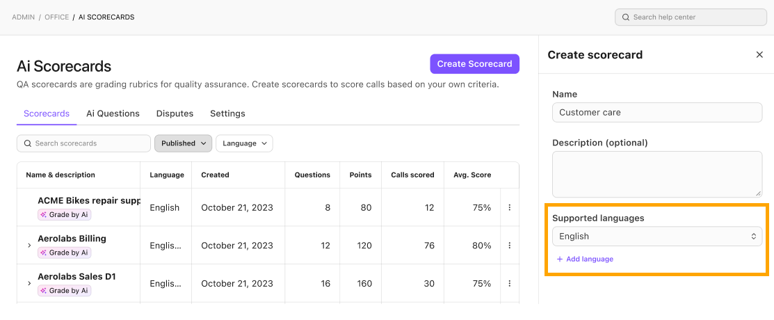Click Grade by Ai badge under Aerolabs Sales D1
Viewport: 774px width, 320px height.
pyautogui.click(x=65, y=290)
